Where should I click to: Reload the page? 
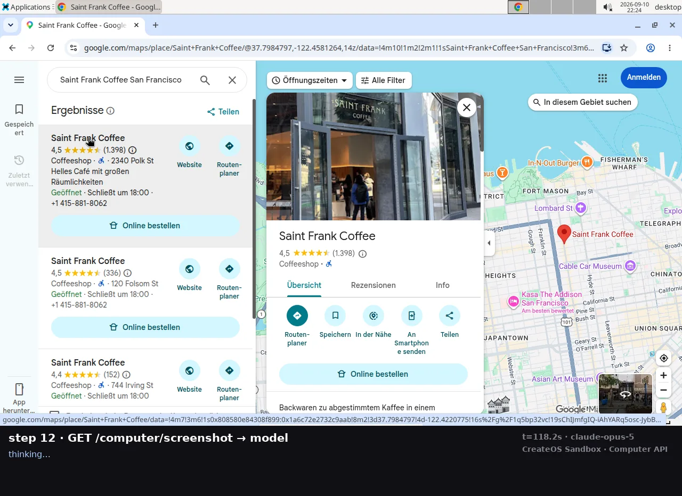click(51, 48)
